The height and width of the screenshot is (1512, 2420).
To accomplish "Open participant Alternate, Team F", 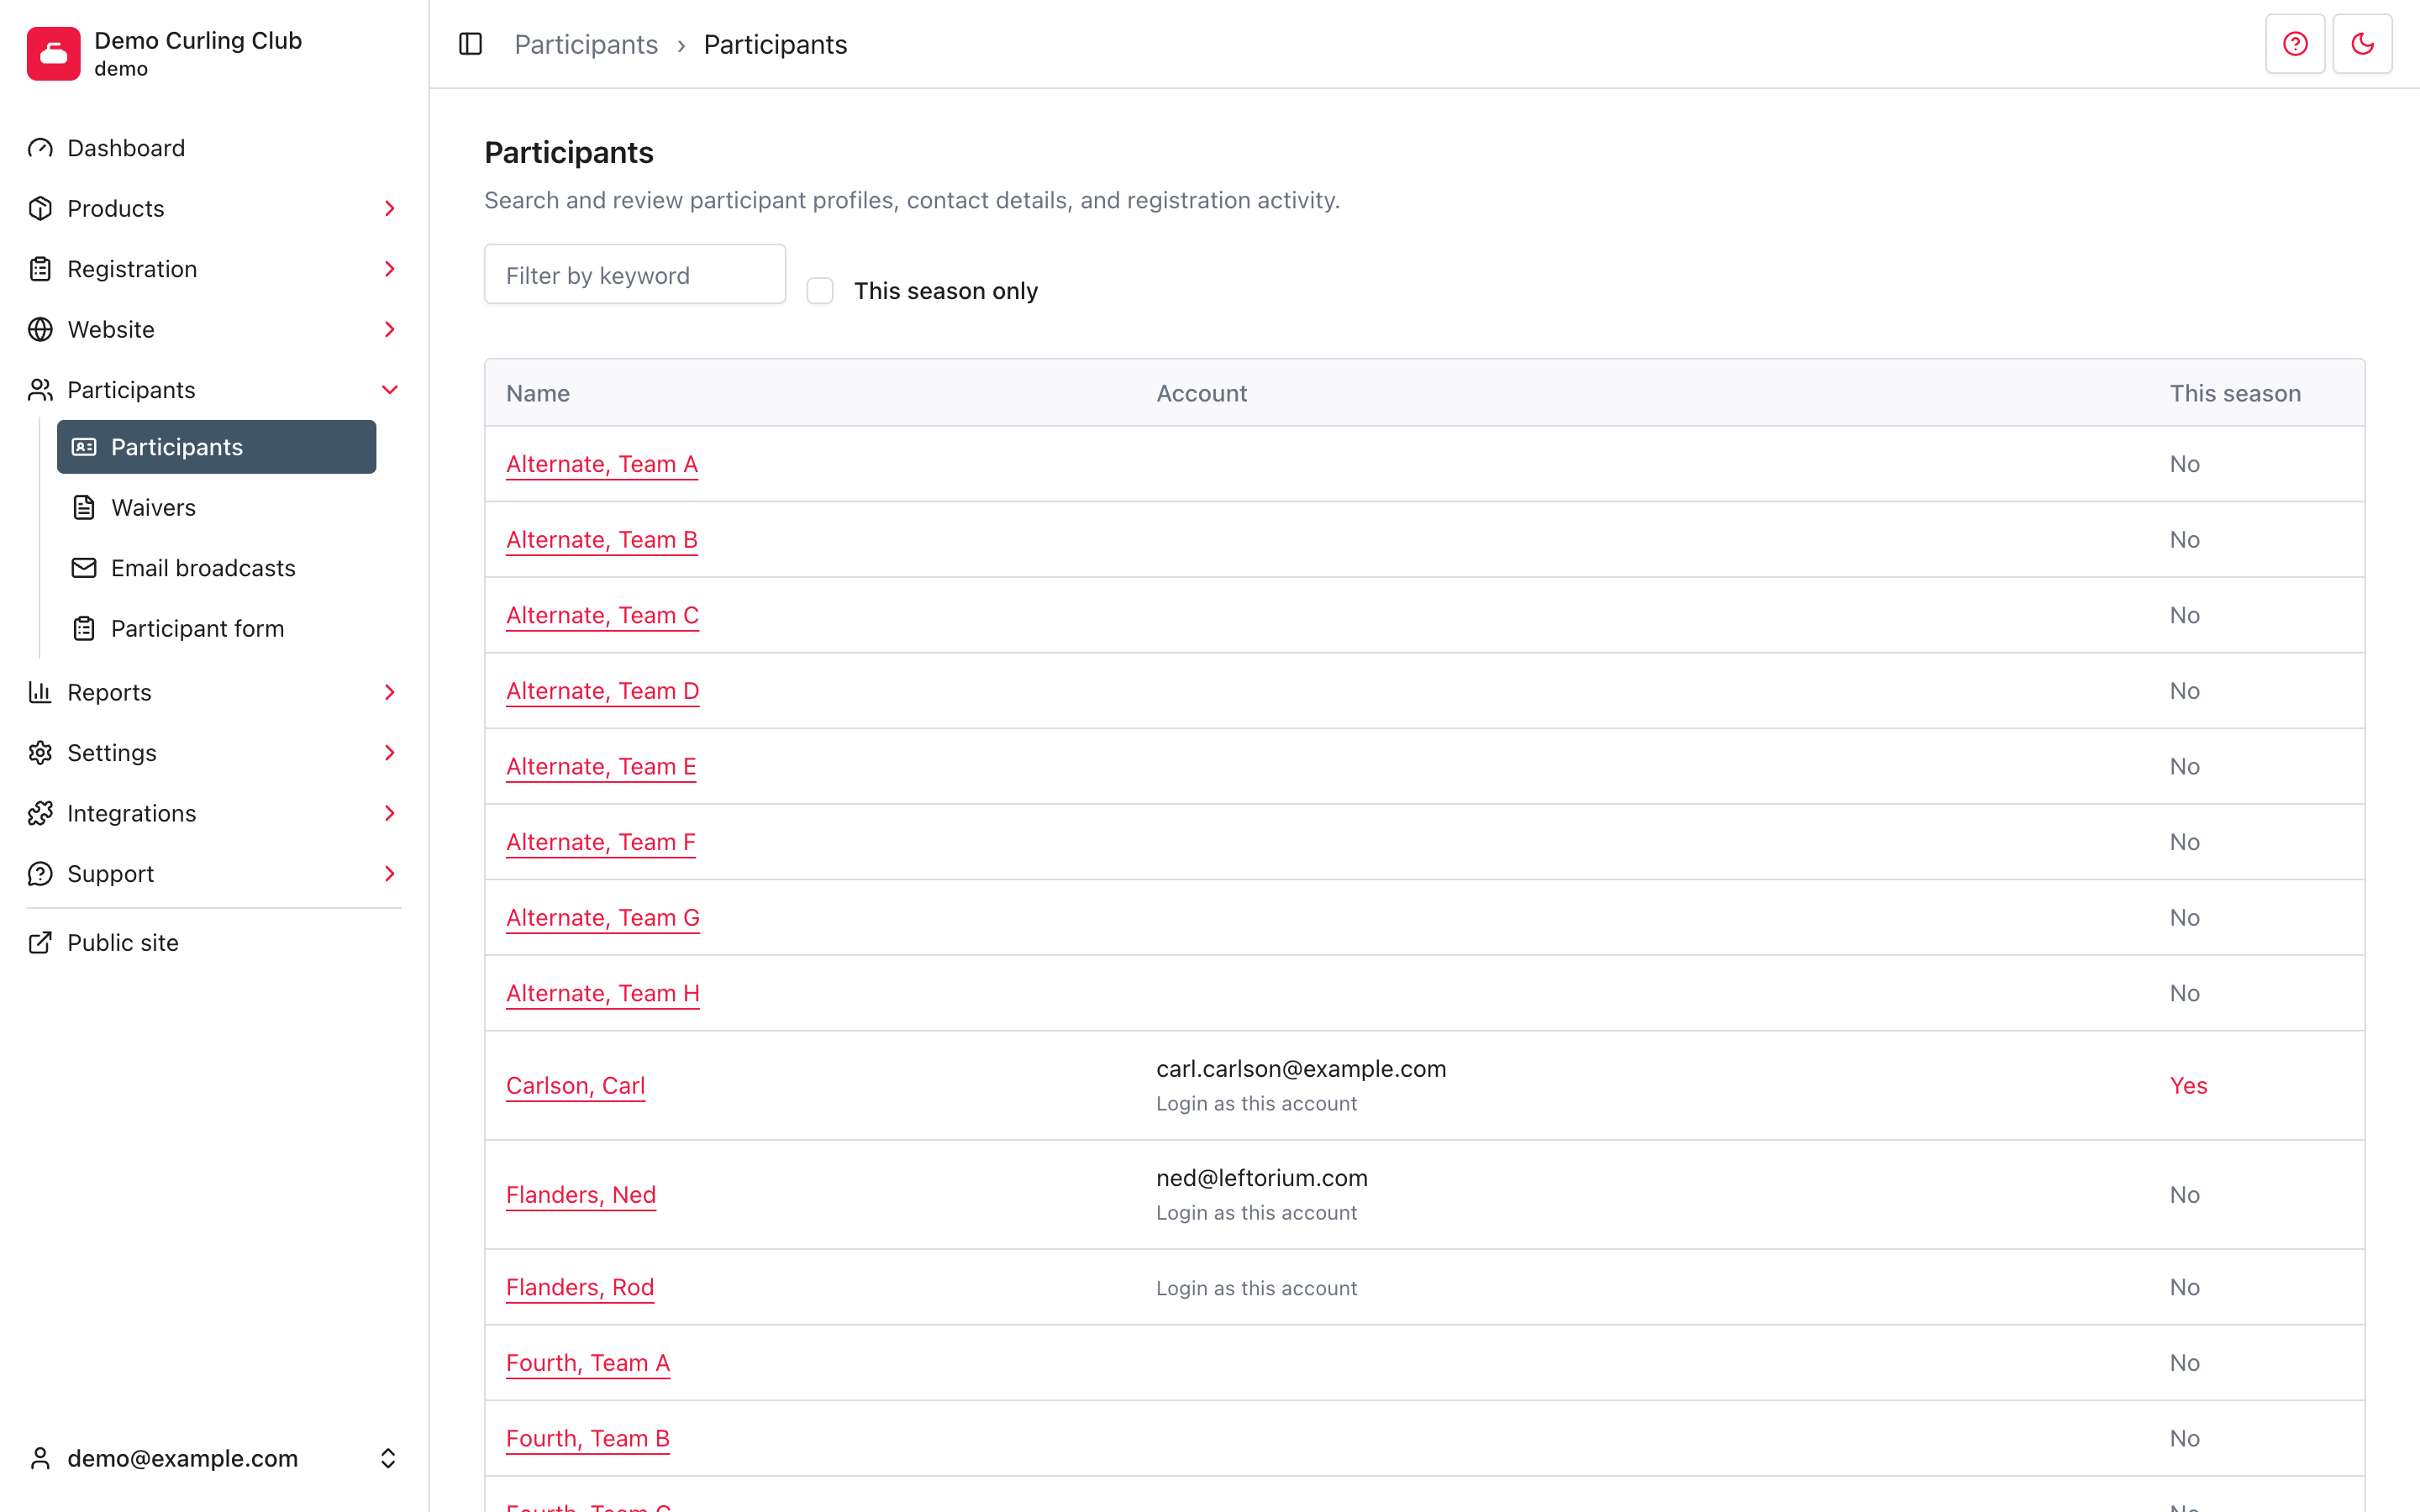I will point(600,842).
